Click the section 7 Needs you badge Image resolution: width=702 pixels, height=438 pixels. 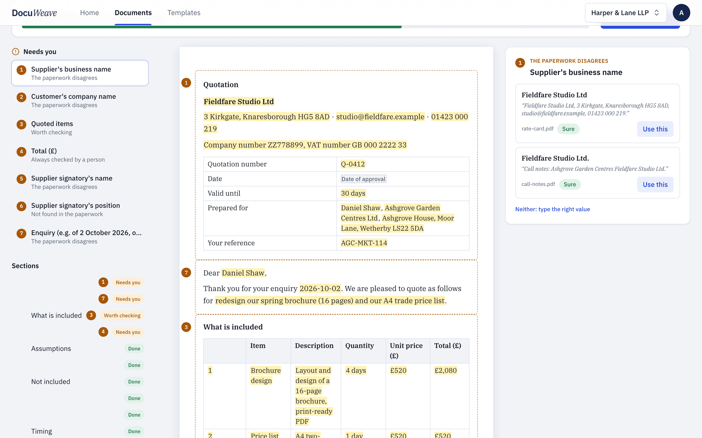tap(128, 299)
